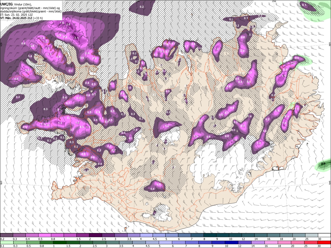This screenshot has height=248, width=331.
Task: Click the header line starting with UWC/IG: Vindur (10m)
Action: point(16,4)
